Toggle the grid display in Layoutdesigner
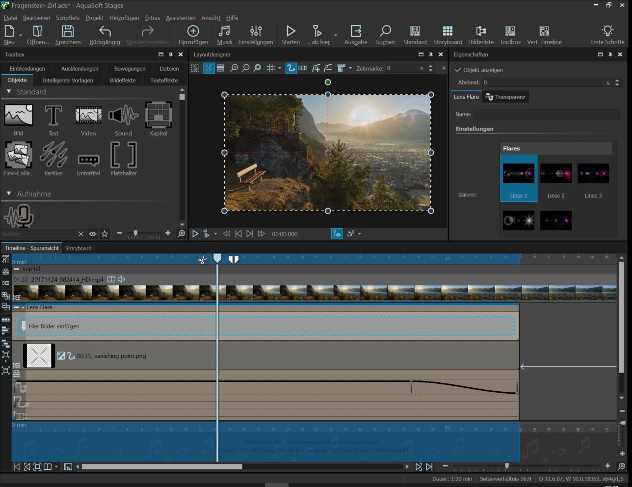Image resolution: width=632 pixels, height=487 pixels. tap(270, 68)
